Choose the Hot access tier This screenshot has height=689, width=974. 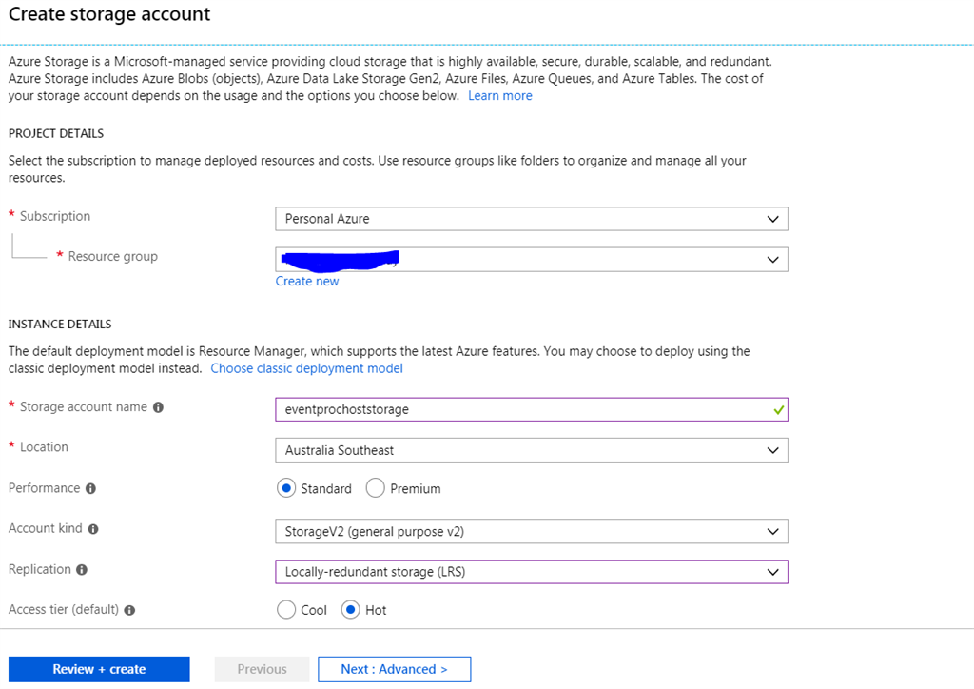click(352, 609)
